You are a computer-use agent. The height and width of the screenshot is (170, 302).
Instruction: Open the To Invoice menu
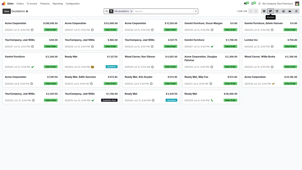pyautogui.click(x=32, y=4)
